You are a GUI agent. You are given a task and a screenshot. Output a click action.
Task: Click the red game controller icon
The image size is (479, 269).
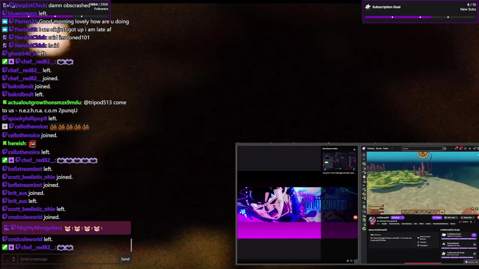[355, 217]
